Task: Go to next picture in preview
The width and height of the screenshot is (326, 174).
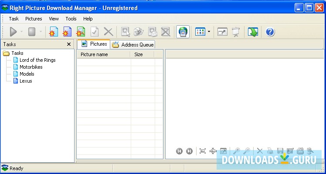Action: pyautogui.click(x=189, y=151)
